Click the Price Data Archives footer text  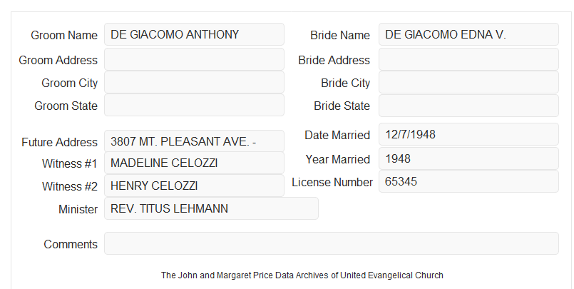(302, 275)
